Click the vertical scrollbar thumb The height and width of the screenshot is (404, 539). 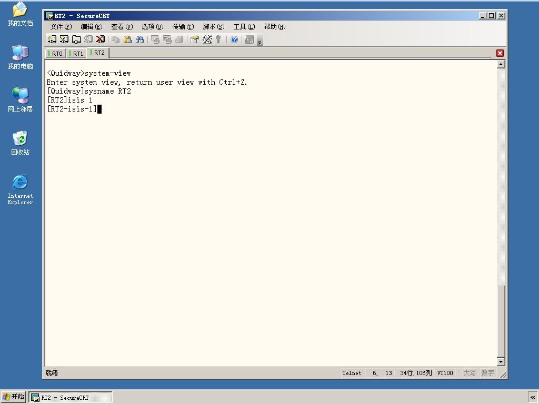501,321
